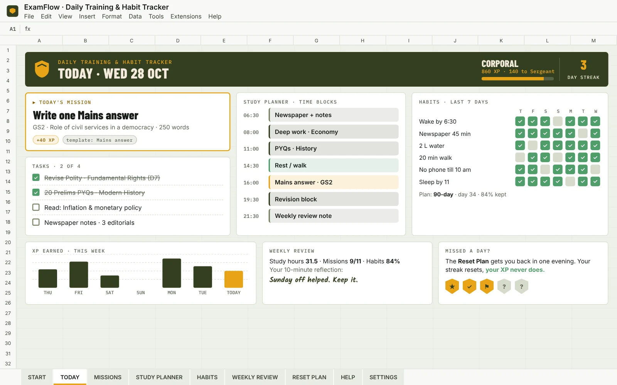The width and height of the screenshot is (617, 385).
Task: Click the checkmark hexagon badge
Action: pos(469,286)
